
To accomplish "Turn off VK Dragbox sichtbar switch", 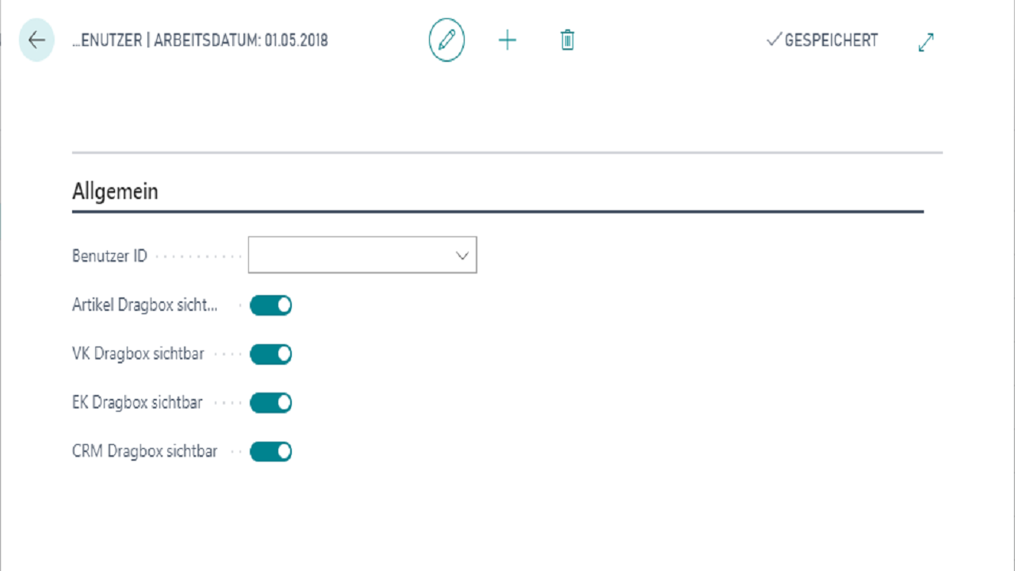I will click(x=271, y=354).
